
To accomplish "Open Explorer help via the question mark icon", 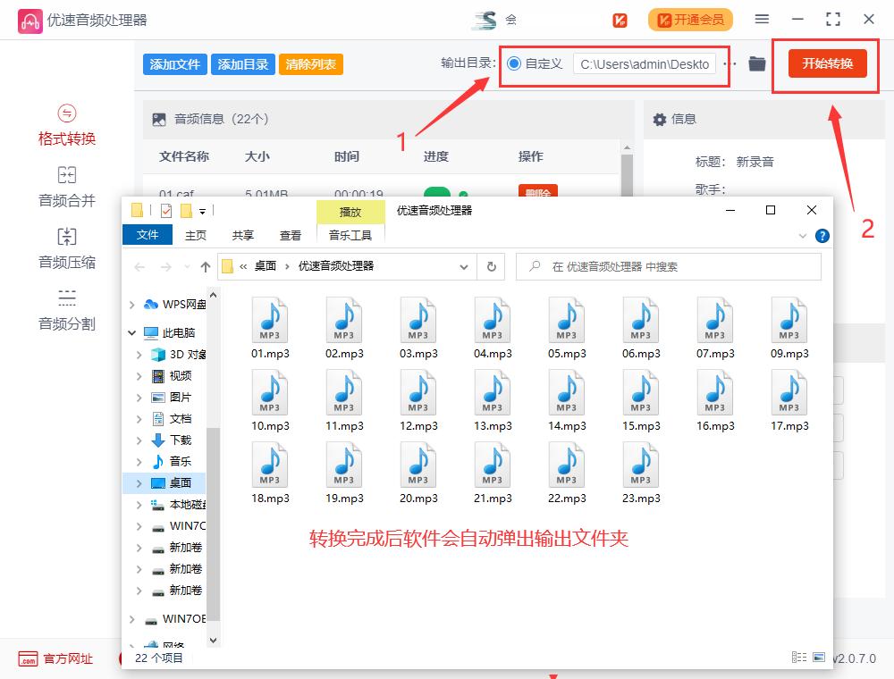I will coord(821,236).
